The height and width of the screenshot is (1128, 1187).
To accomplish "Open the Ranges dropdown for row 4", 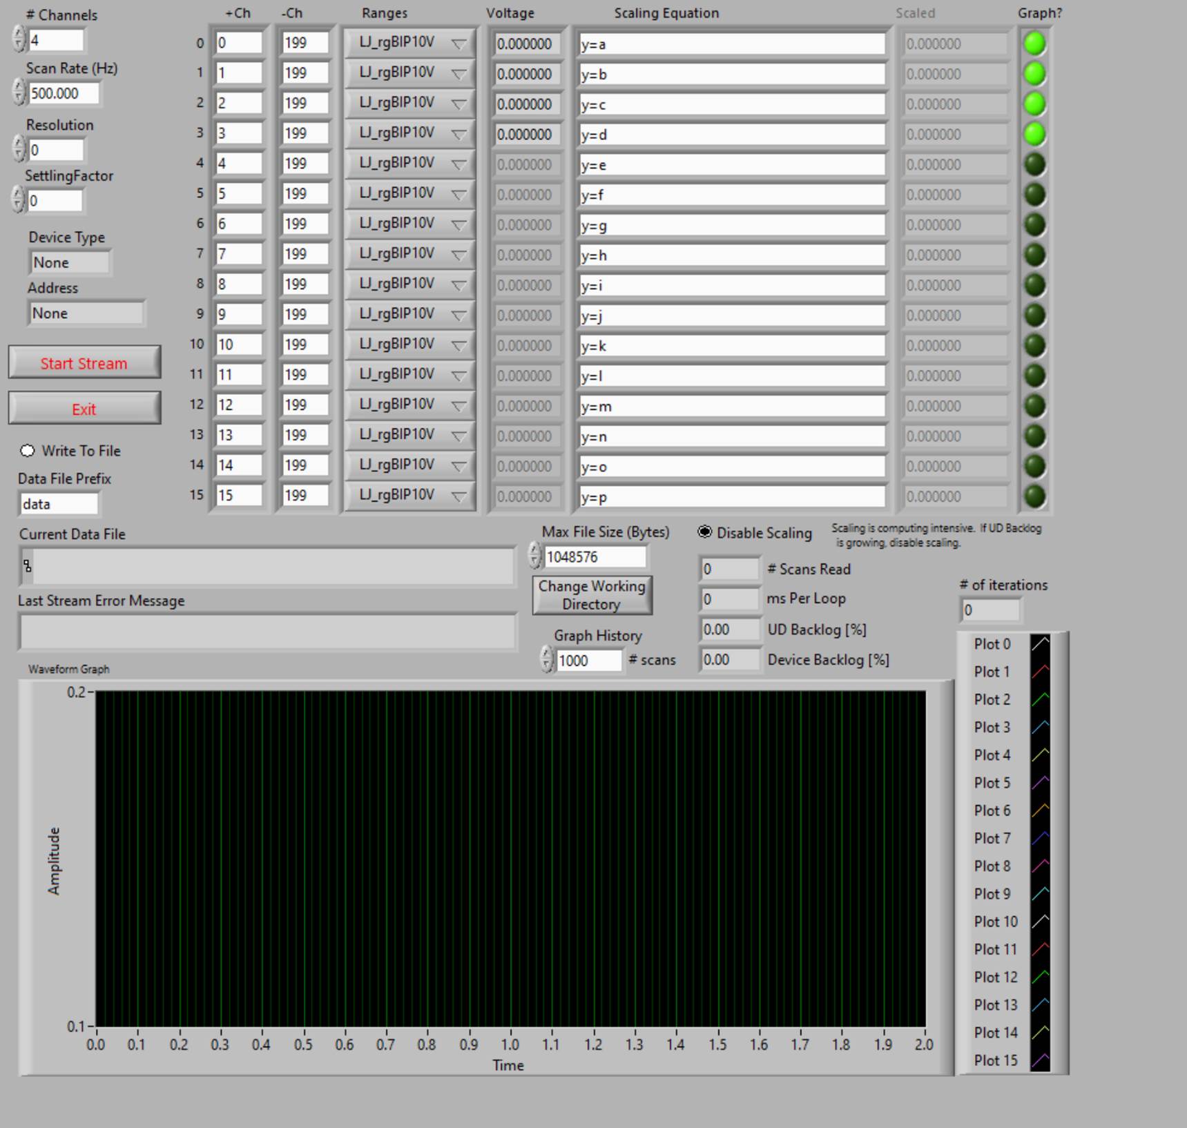I will coord(409,164).
